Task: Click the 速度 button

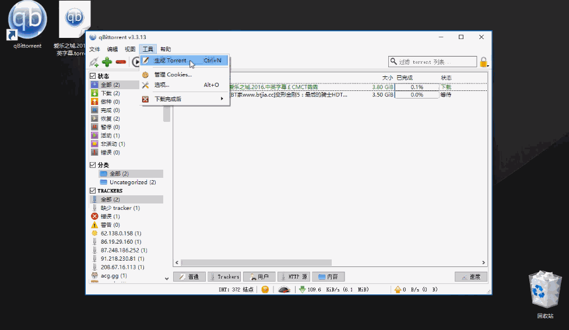Action: tap(471, 276)
